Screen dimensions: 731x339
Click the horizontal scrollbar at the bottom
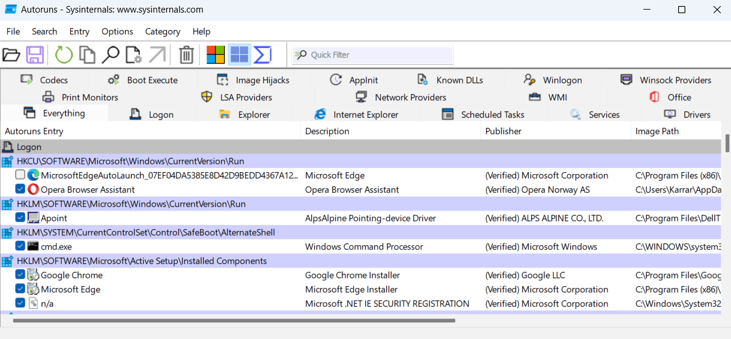click(x=233, y=321)
